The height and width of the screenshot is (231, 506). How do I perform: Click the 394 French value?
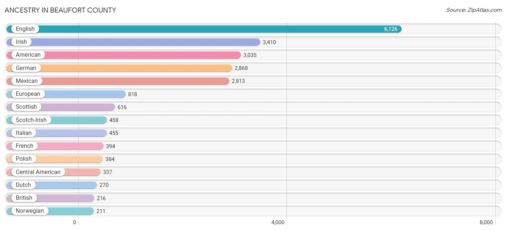[110, 146]
